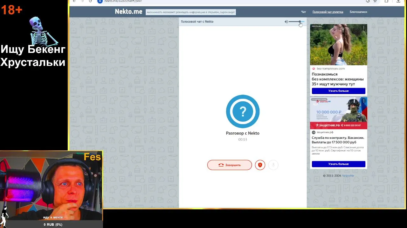
Task: Click the Fes webcam overlay
Action: click(x=51, y=186)
